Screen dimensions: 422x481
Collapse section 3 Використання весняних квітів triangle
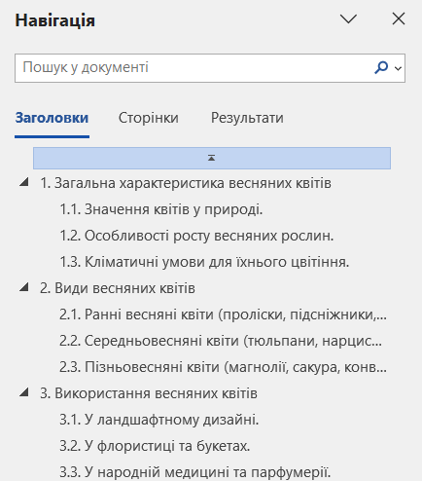coord(23,392)
